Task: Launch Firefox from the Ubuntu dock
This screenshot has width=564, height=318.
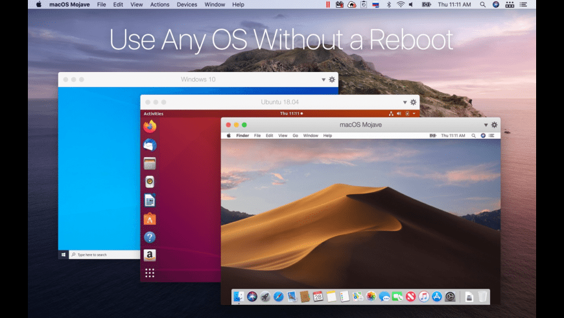Action: point(150,127)
